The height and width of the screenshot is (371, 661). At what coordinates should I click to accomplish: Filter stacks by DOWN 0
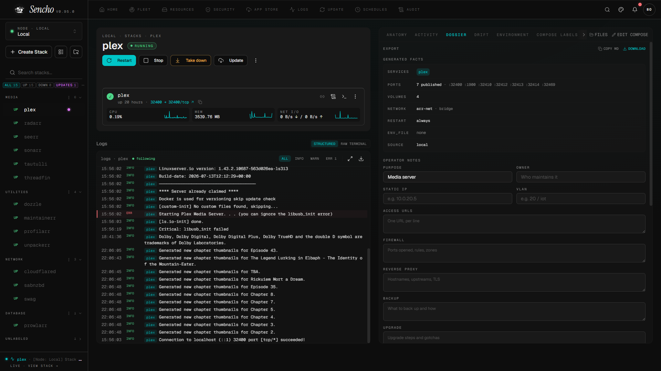click(x=45, y=85)
